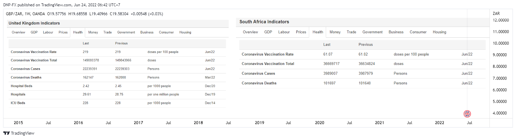
Task: Click ZAR currency label on price axis
Action: pos(496,14)
